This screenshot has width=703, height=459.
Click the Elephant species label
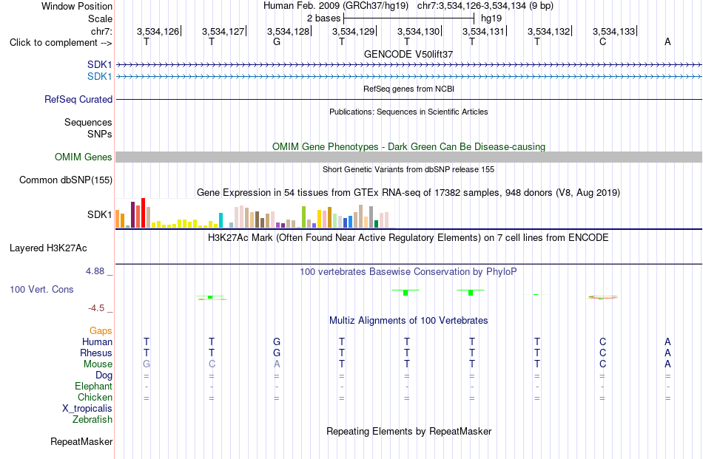point(93,386)
